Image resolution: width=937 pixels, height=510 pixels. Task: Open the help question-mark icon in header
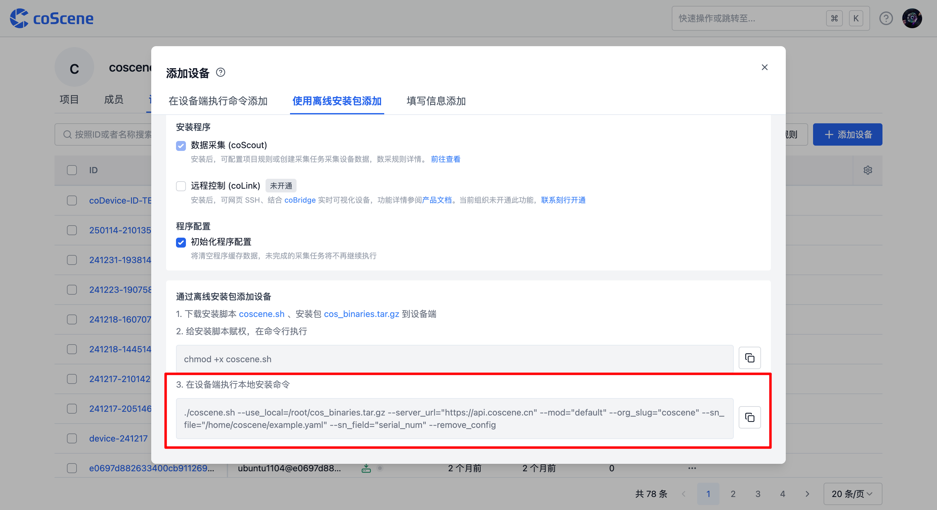(886, 18)
